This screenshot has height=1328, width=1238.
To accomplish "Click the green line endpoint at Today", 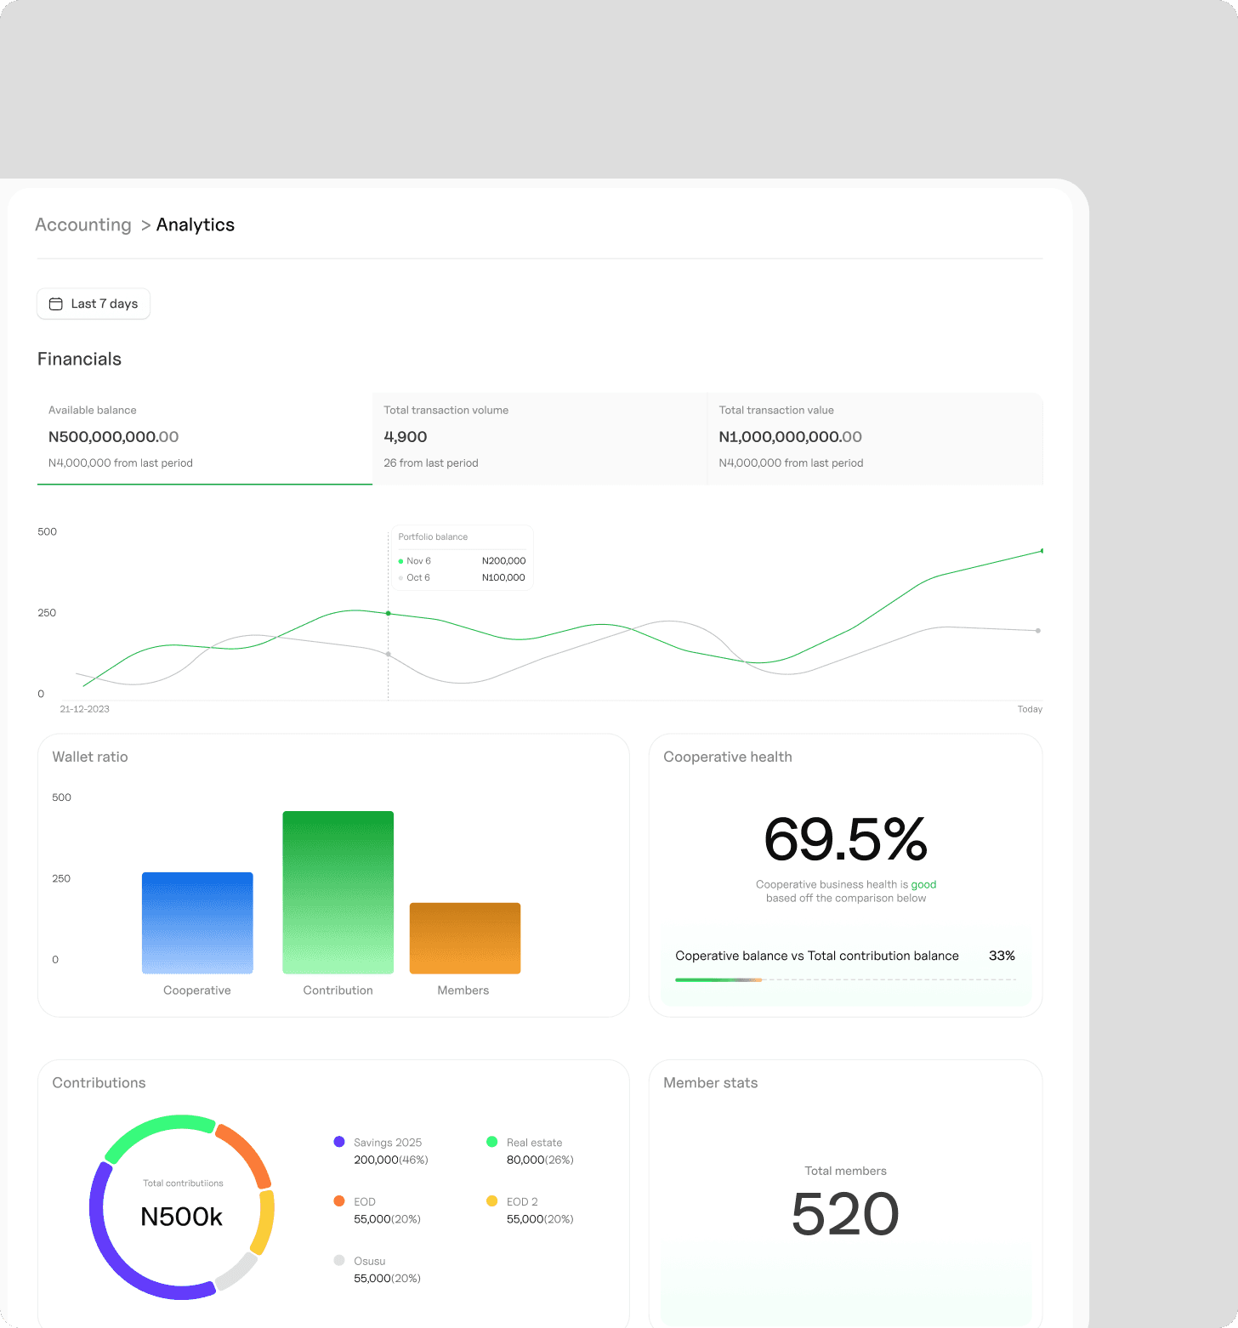I will [x=1042, y=551].
